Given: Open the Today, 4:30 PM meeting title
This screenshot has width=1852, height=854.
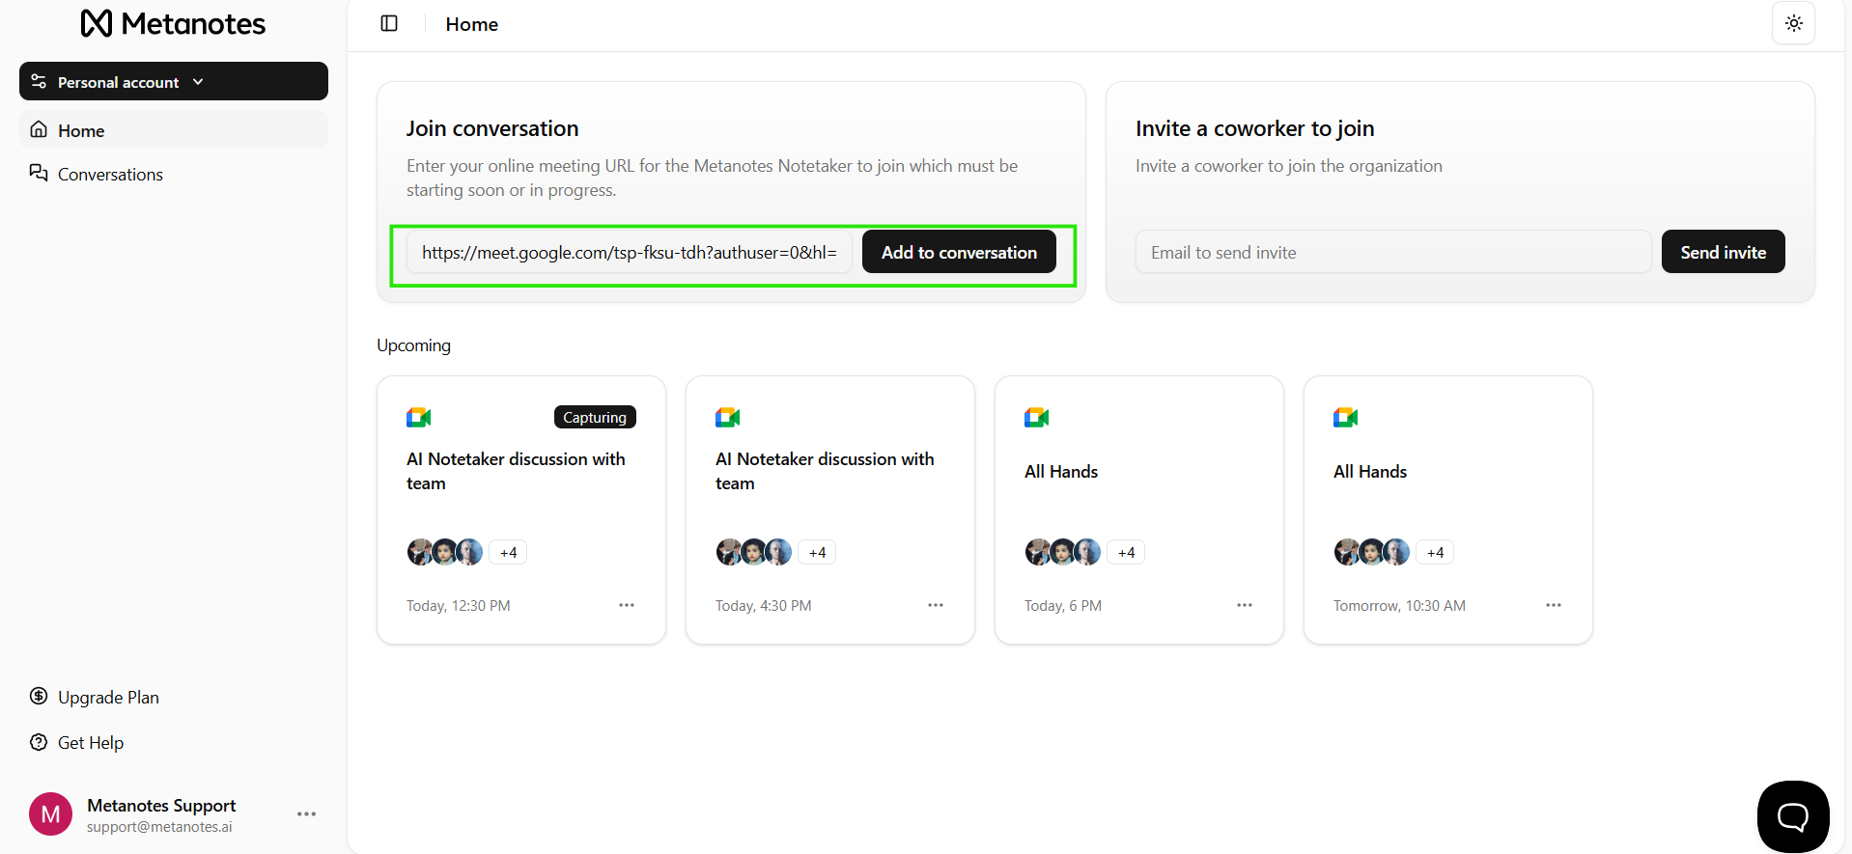Looking at the screenshot, I should point(825,471).
